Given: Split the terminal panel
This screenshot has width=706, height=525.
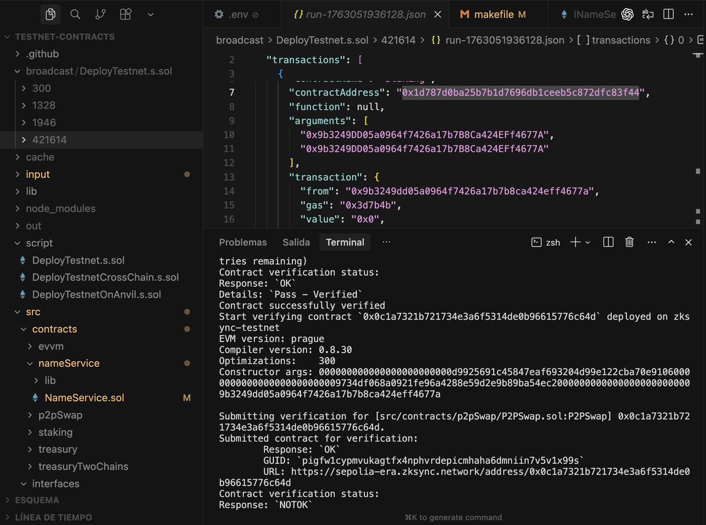Looking at the screenshot, I should pyautogui.click(x=608, y=242).
